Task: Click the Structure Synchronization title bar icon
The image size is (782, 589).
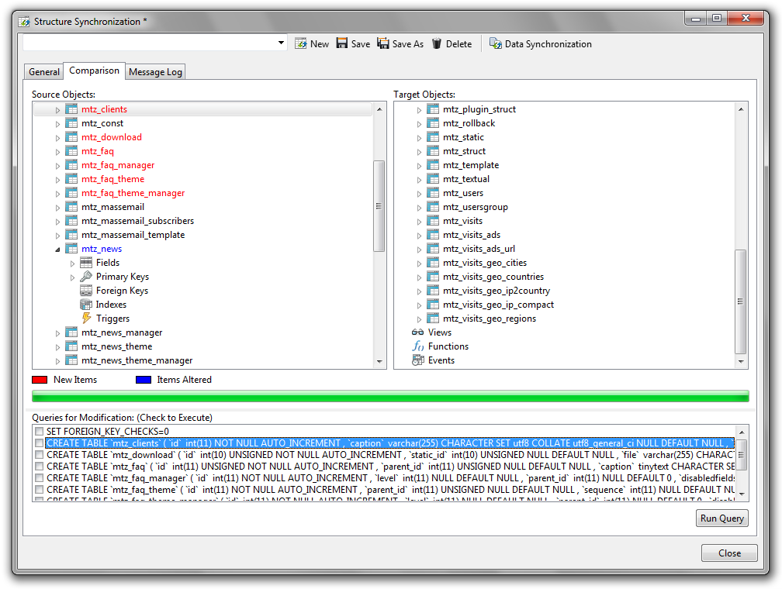Action: 24,22
